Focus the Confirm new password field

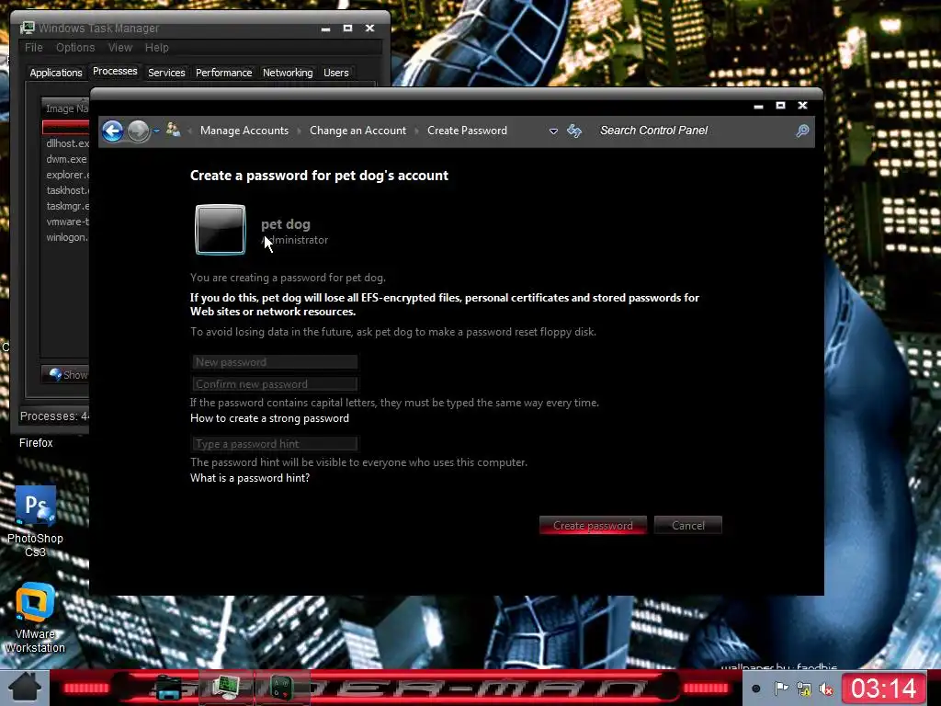point(275,383)
